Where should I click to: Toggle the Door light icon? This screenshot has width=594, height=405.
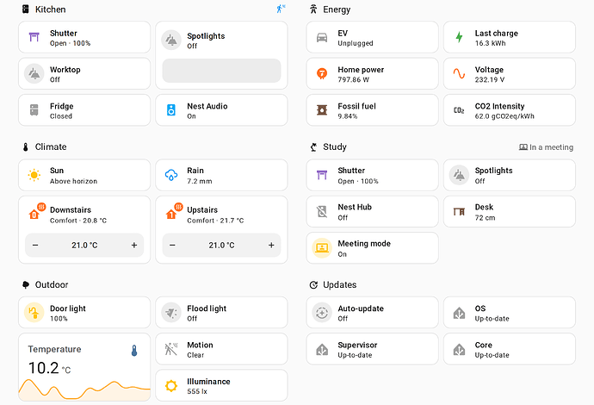pyautogui.click(x=34, y=313)
